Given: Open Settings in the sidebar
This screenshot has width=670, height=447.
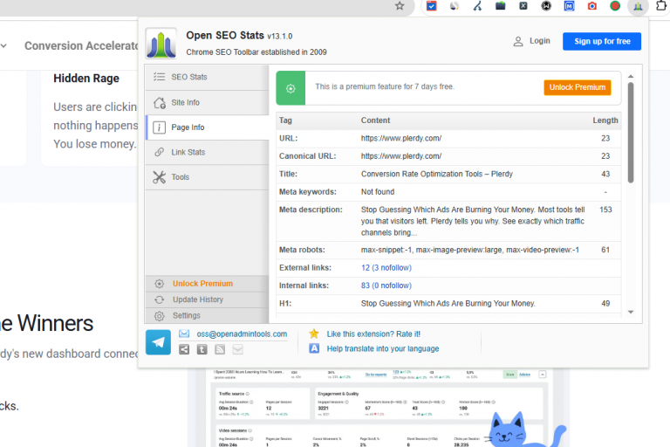Looking at the screenshot, I should click(x=207, y=316).
